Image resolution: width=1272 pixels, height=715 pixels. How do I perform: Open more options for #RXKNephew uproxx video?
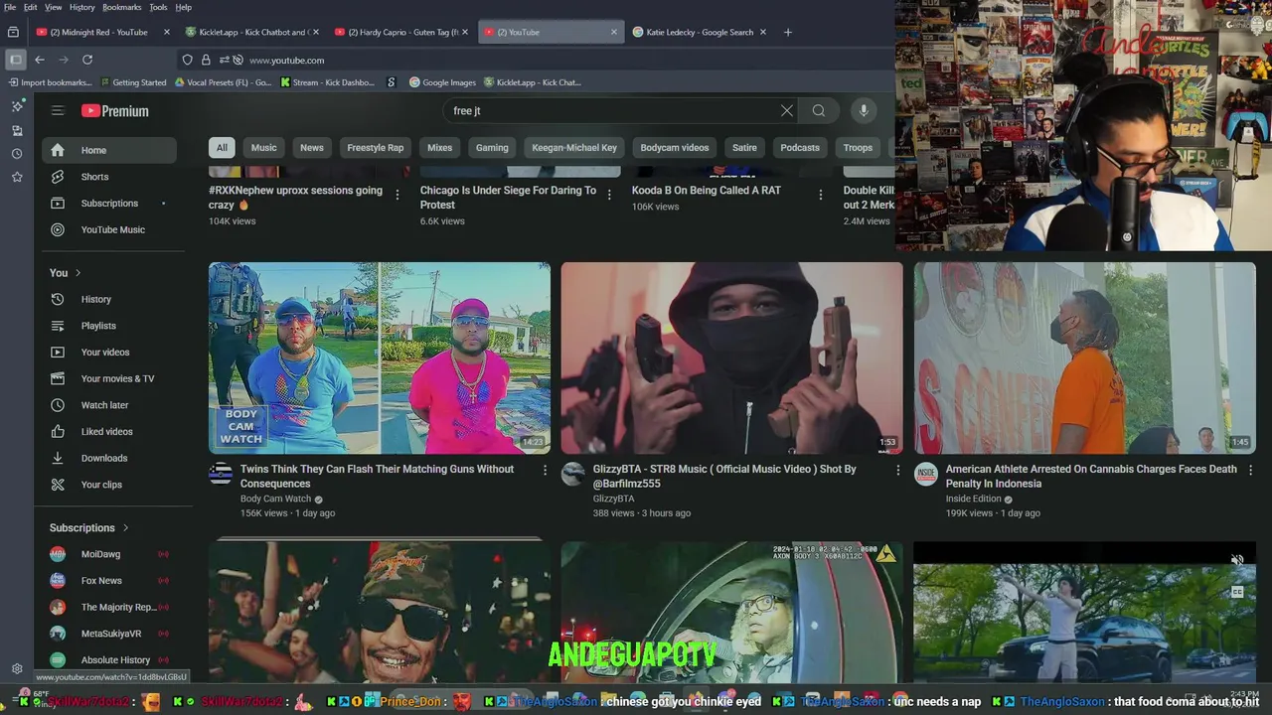point(397,195)
